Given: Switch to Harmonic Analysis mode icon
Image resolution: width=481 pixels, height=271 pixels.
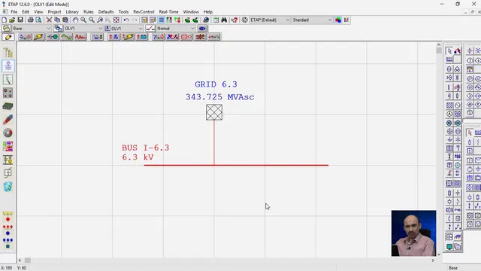Looking at the screenshot, I should (80, 37).
